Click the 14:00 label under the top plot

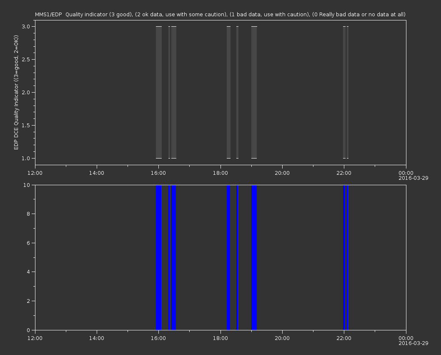[x=96, y=173]
